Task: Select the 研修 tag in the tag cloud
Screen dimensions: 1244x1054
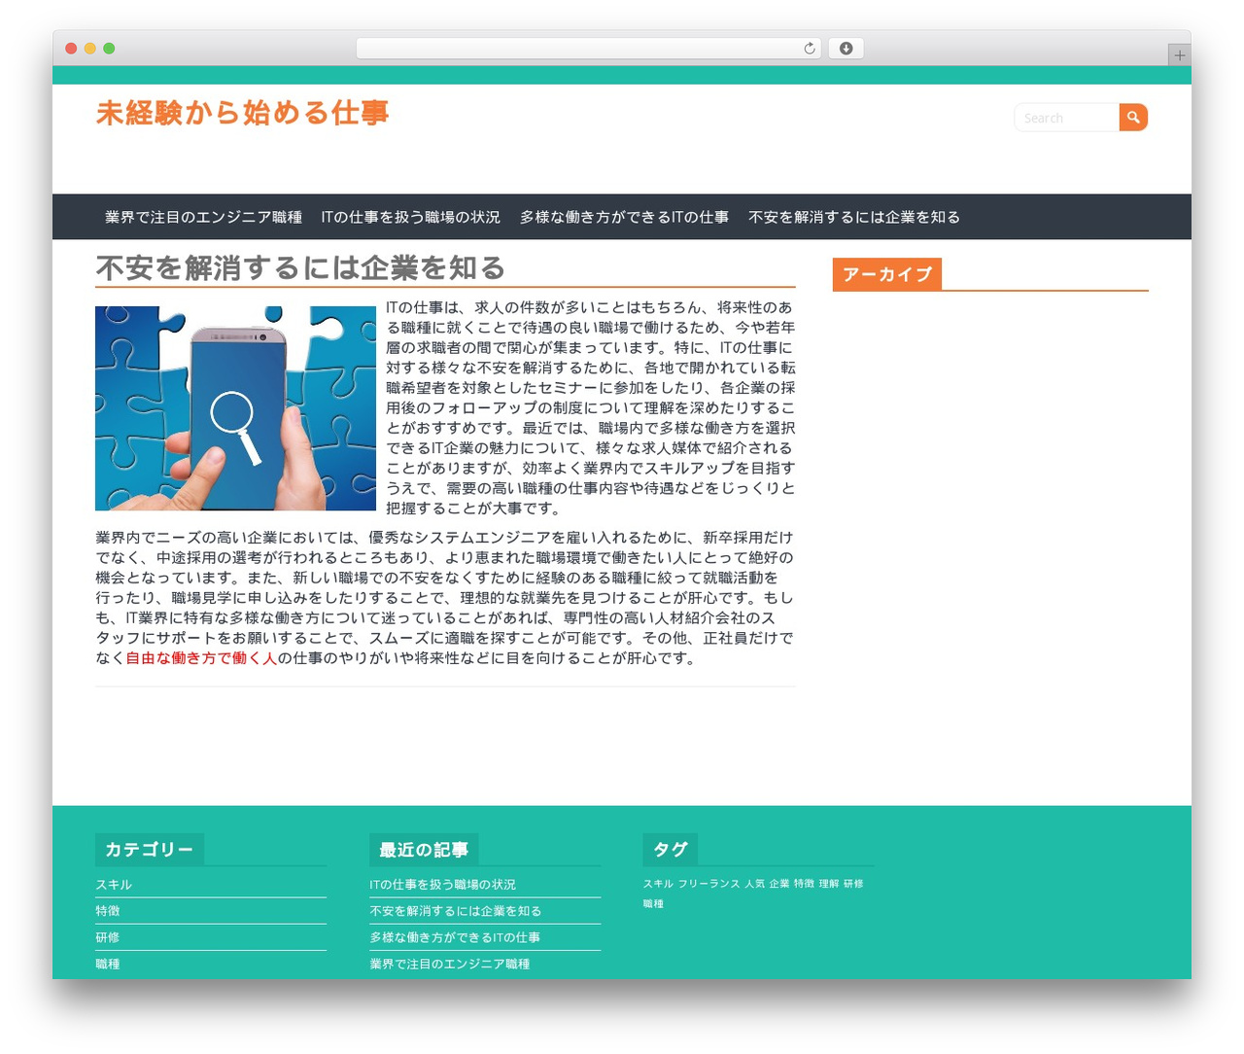Action: click(853, 884)
